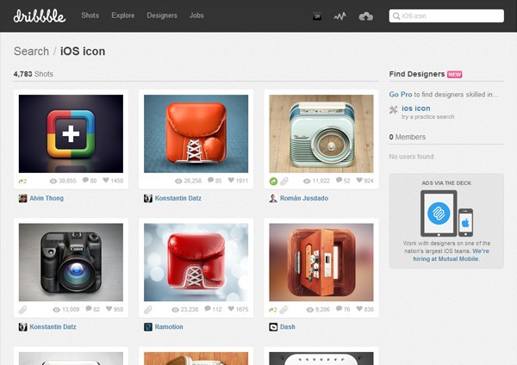517x365 pixels.
Task: Open the orange boxing glove shot
Action: click(x=196, y=133)
